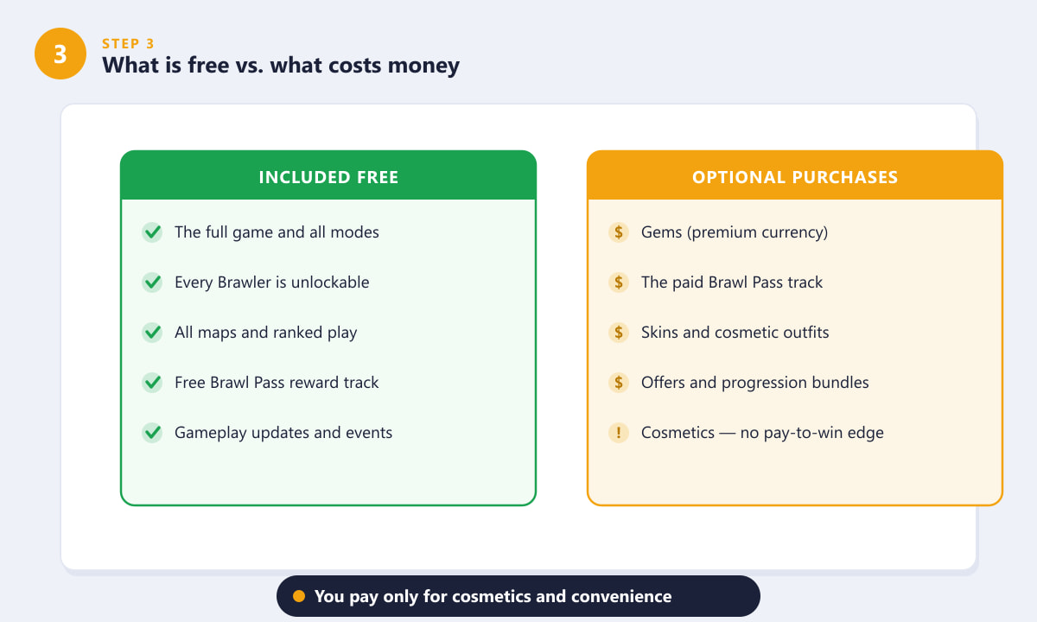Click checkmark next to full game and all modes
The height and width of the screenshot is (622, 1037).
(152, 232)
